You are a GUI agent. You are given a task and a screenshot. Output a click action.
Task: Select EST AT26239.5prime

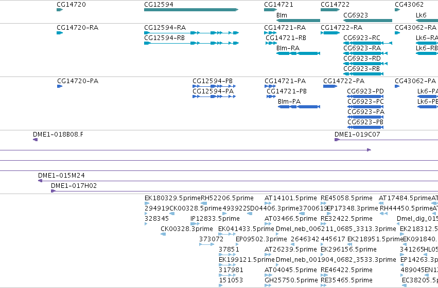pos(268,255)
